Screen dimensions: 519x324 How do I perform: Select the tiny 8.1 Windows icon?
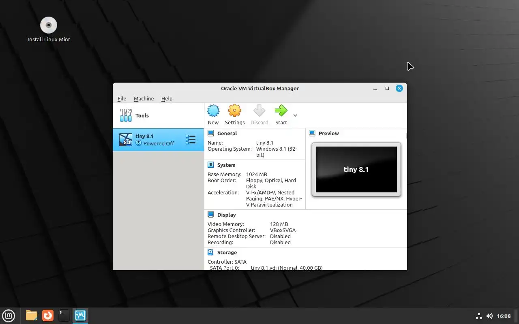(x=126, y=140)
